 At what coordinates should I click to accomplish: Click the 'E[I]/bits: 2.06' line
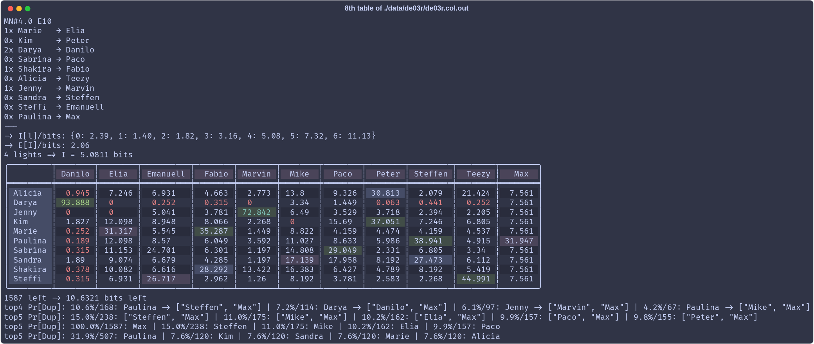(47, 145)
